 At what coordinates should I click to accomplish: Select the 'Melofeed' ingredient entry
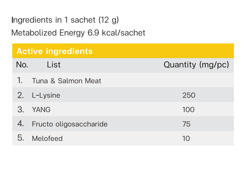click(x=47, y=138)
